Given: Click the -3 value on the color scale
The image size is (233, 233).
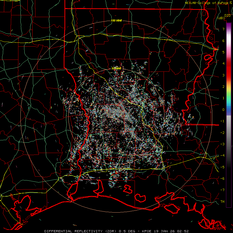Looking at the screenshot, I should click(x=222, y=144).
